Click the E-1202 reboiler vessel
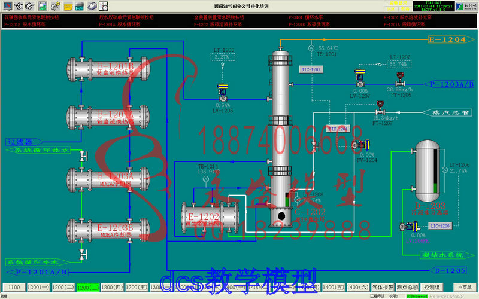This screenshot has height=299, width=479. point(210,217)
